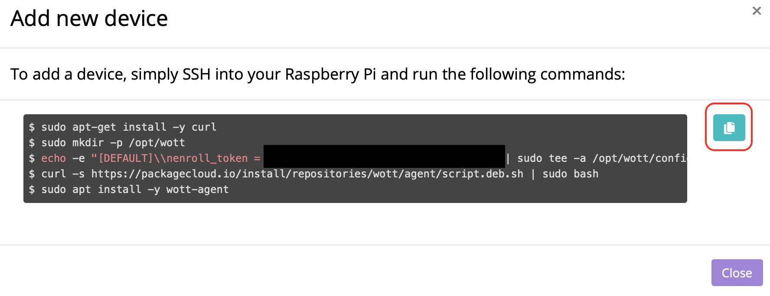Click the red "echo" keyword in the code
Image resolution: width=770 pixels, height=296 pixels.
[54, 158]
